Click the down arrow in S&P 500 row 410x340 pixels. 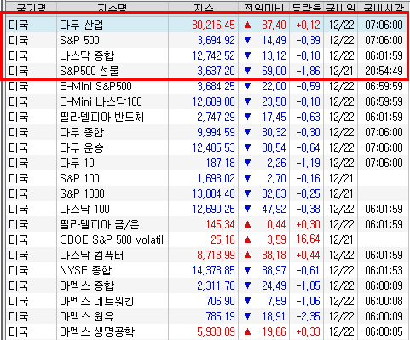point(247,40)
